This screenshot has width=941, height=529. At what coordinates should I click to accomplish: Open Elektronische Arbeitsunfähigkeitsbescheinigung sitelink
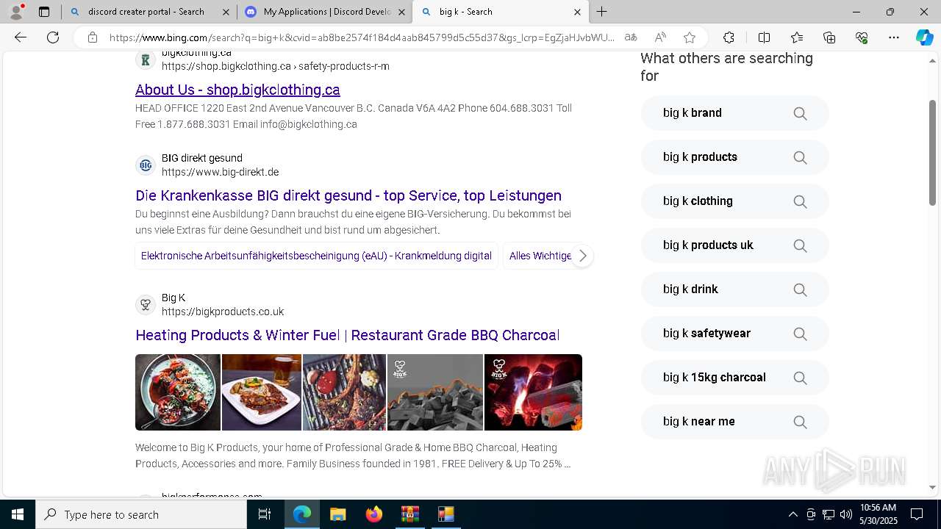pyautogui.click(x=316, y=256)
